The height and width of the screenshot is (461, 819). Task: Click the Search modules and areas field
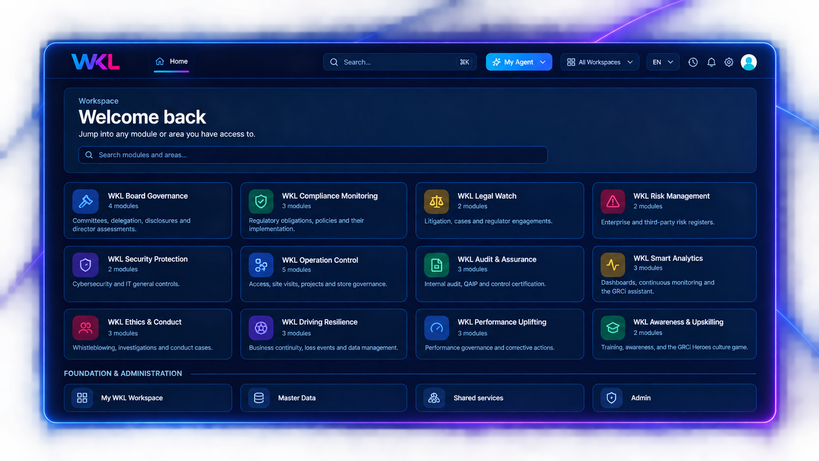point(313,155)
